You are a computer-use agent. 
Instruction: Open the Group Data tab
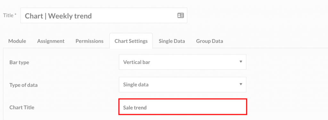pyautogui.click(x=209, y=41)
